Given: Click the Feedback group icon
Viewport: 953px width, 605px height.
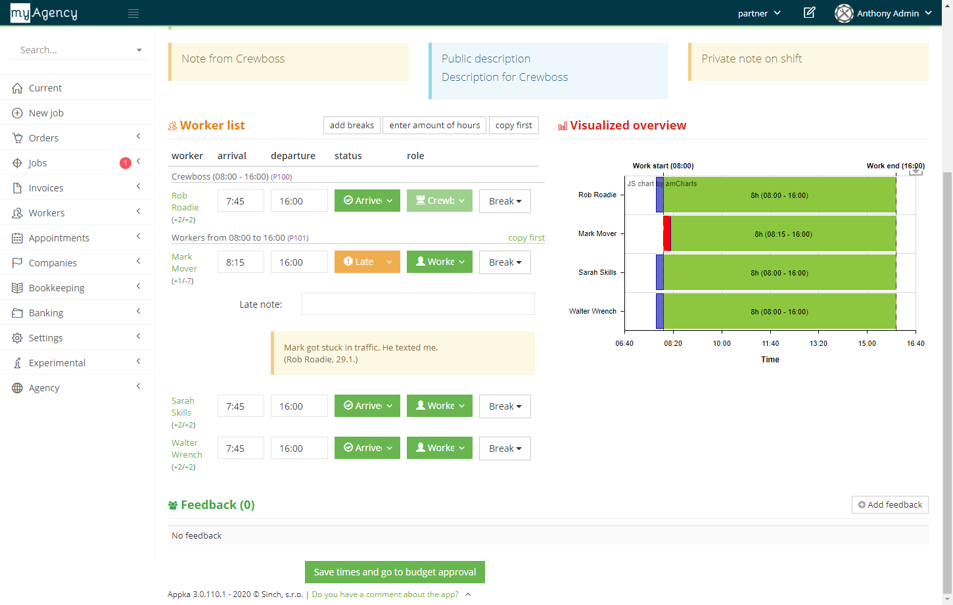Looking at the screenshot, I should (x=173, y=505).
